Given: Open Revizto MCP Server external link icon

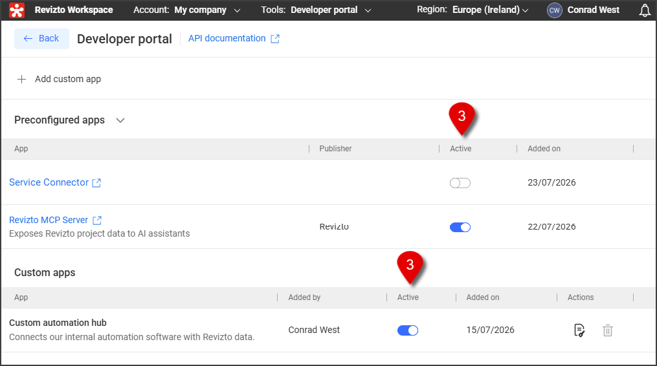Looking at the screenshot, I should click(97, 220).
